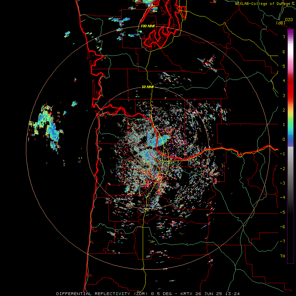Viewport: 296px width, 296px height.
Task: Click the '100 NMI' range ring label
Action: pos(148,26)
